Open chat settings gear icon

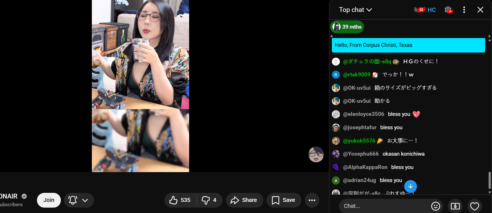tap(448, 10)
